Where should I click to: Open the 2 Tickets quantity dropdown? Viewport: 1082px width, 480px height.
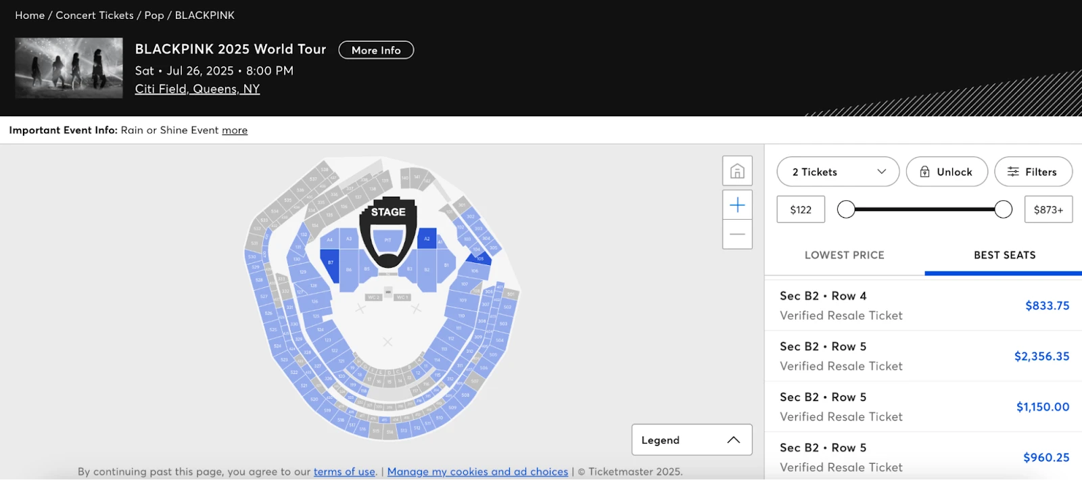click(x=838, y=172)
